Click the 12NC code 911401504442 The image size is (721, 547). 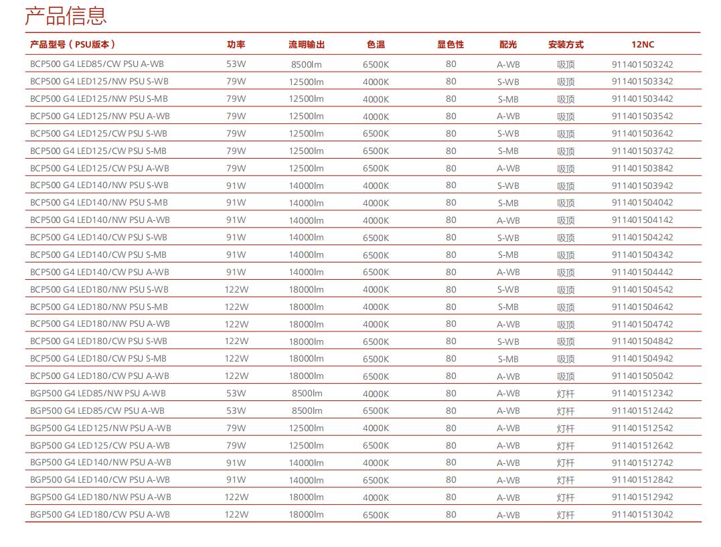point(642,272)
